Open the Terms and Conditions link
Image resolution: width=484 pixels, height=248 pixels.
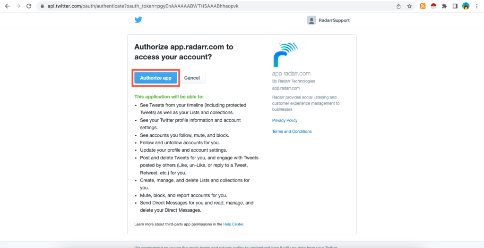[292, 132]
